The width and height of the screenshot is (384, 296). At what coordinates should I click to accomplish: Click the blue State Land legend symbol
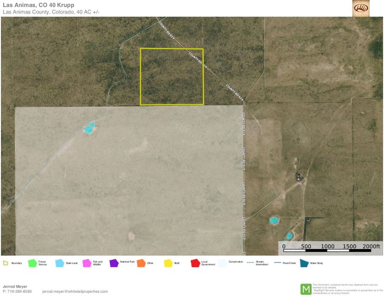click(x=59, y=263)
